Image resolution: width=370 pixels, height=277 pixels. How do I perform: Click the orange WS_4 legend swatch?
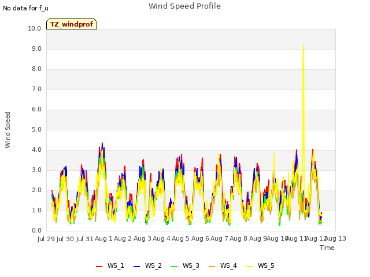(212, 267)
